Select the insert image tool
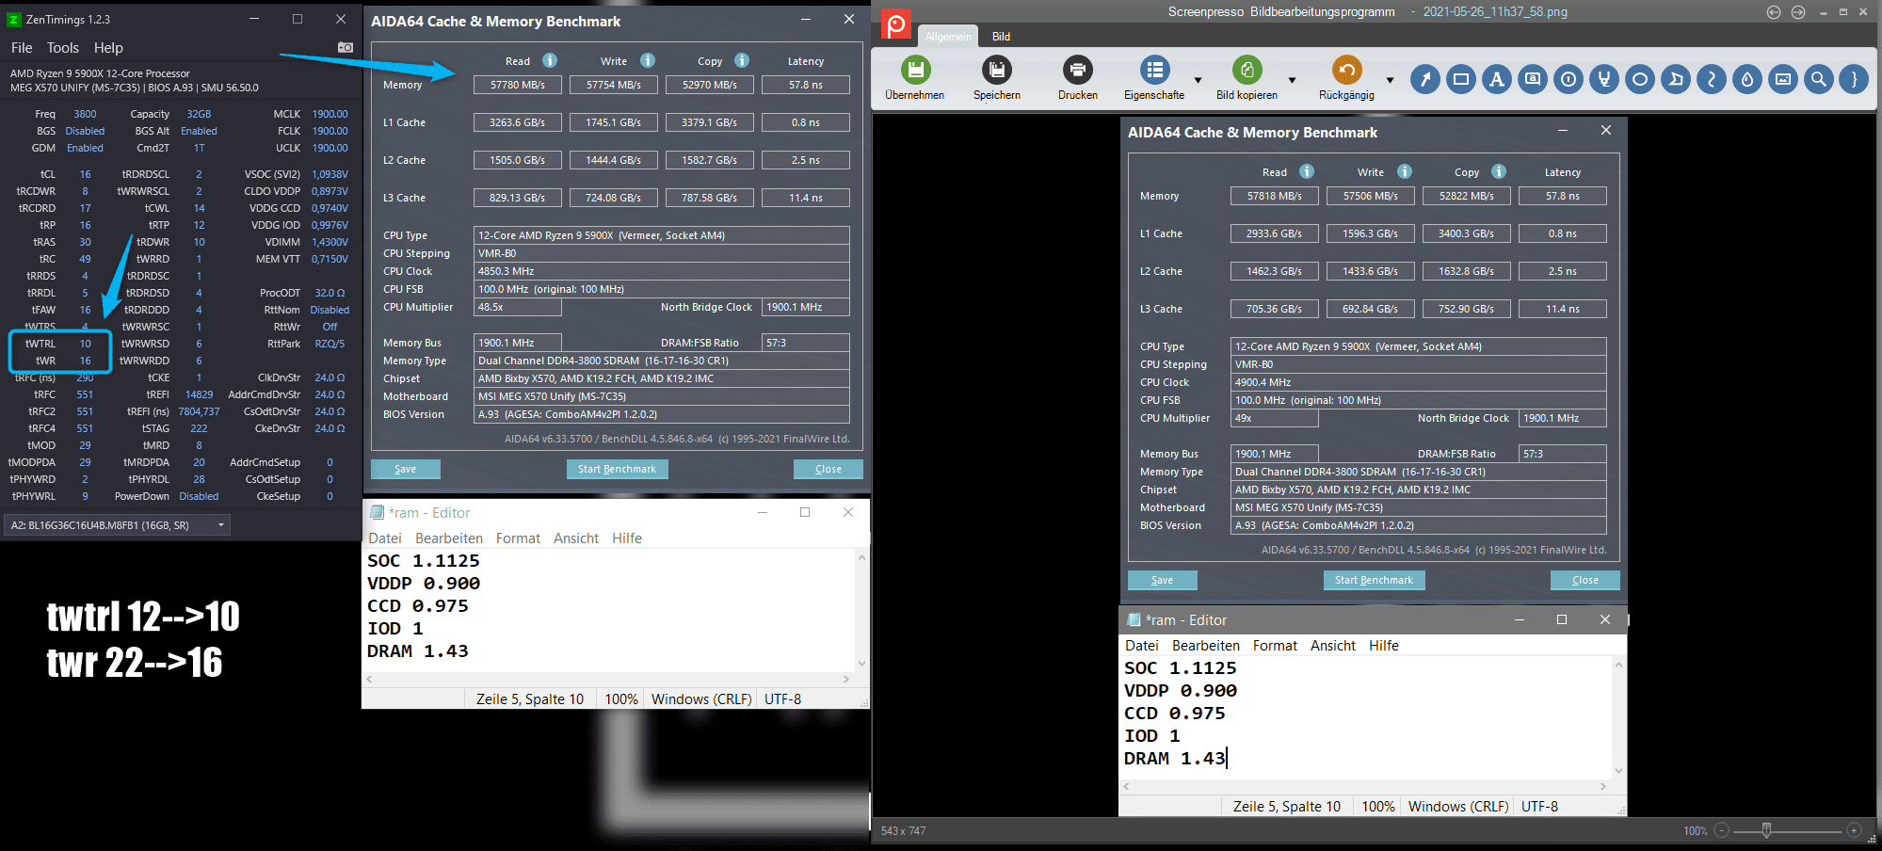Screen dimensions: 1882x851 1783,79
